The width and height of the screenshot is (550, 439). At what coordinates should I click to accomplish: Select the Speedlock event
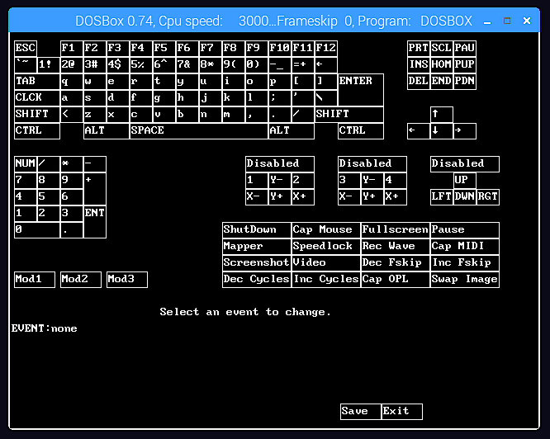pyautogui.click(x=326, y=247)
